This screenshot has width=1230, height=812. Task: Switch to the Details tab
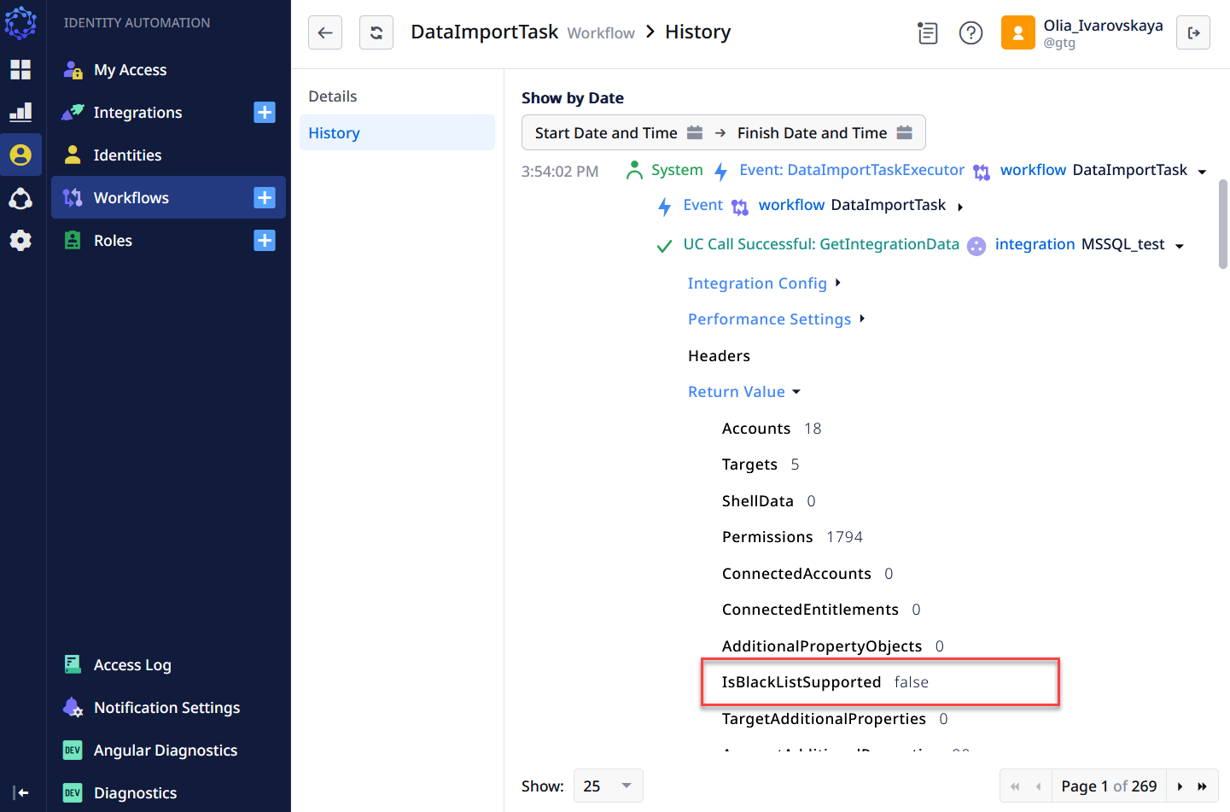397,96
